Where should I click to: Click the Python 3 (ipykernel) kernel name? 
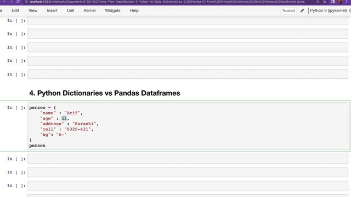(328, 10)
